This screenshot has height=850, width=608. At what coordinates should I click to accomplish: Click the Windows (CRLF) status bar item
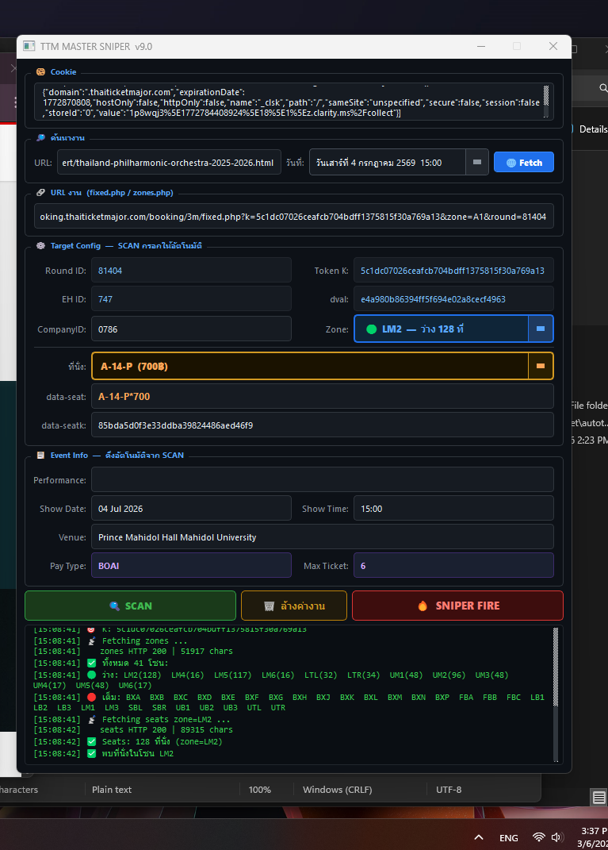337,790
